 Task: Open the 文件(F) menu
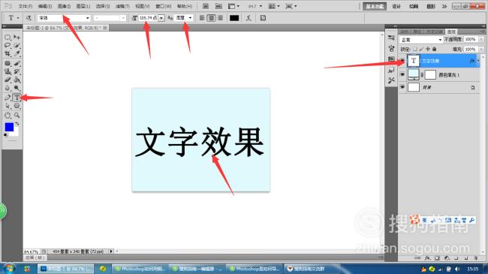click(26, 6)
